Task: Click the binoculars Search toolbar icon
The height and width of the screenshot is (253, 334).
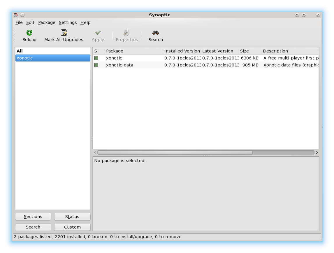Action: [x=156, y=33]
